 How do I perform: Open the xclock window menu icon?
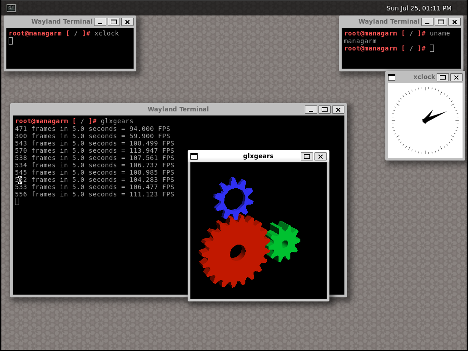click(392, 77)
